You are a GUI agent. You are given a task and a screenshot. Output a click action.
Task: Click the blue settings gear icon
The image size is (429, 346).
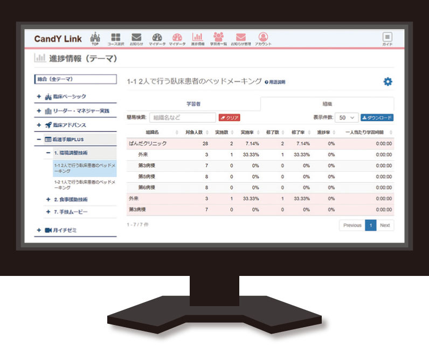coord(388,81)
